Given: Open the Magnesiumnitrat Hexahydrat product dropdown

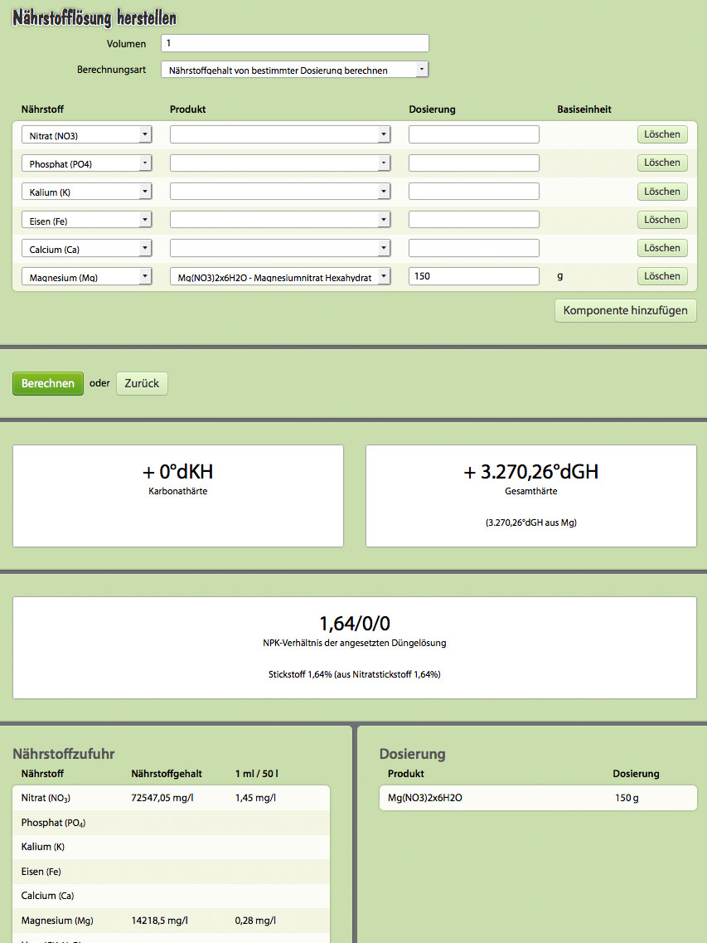Looking at the screenshot, I should (x=279, y=277).
